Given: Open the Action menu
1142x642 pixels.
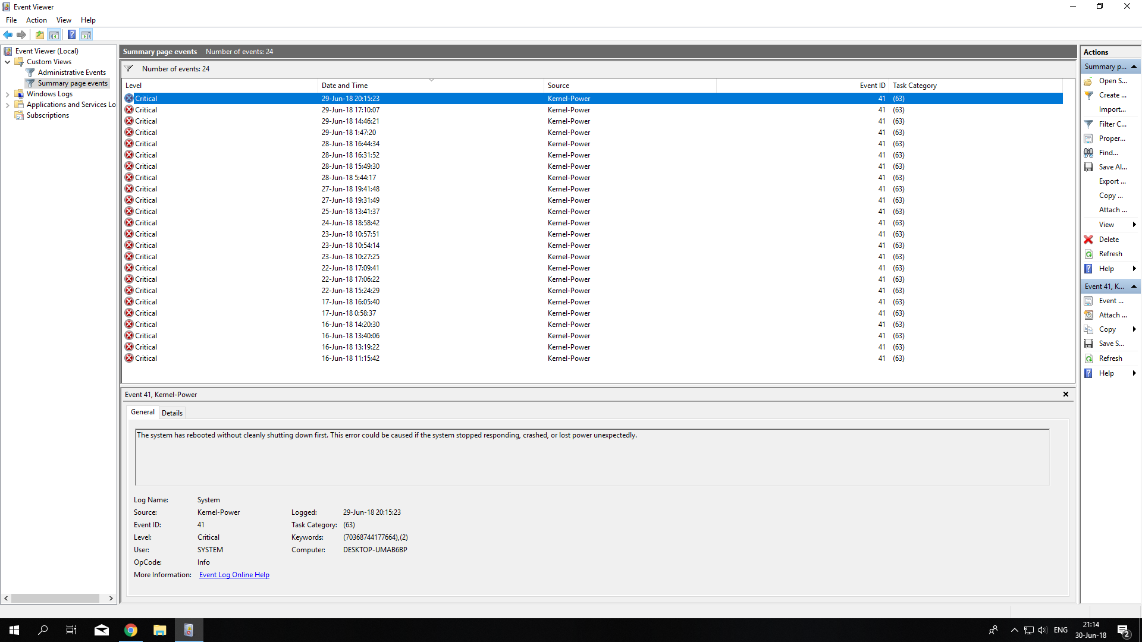Looking at the screenshot, I should click(x=36, y=20).
